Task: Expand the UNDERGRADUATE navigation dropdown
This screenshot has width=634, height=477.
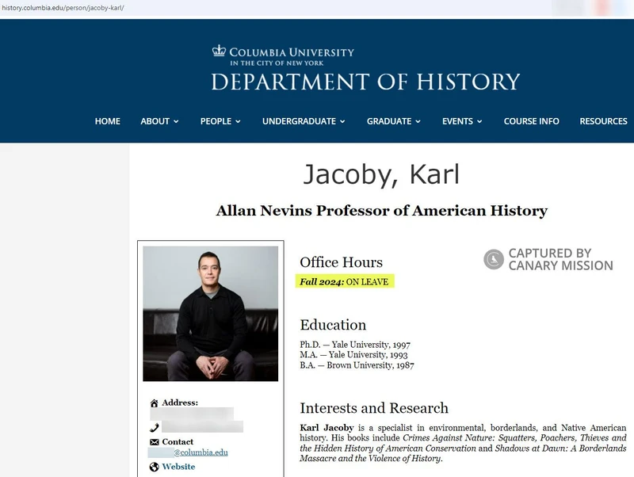Action: (x=301, y=121)
